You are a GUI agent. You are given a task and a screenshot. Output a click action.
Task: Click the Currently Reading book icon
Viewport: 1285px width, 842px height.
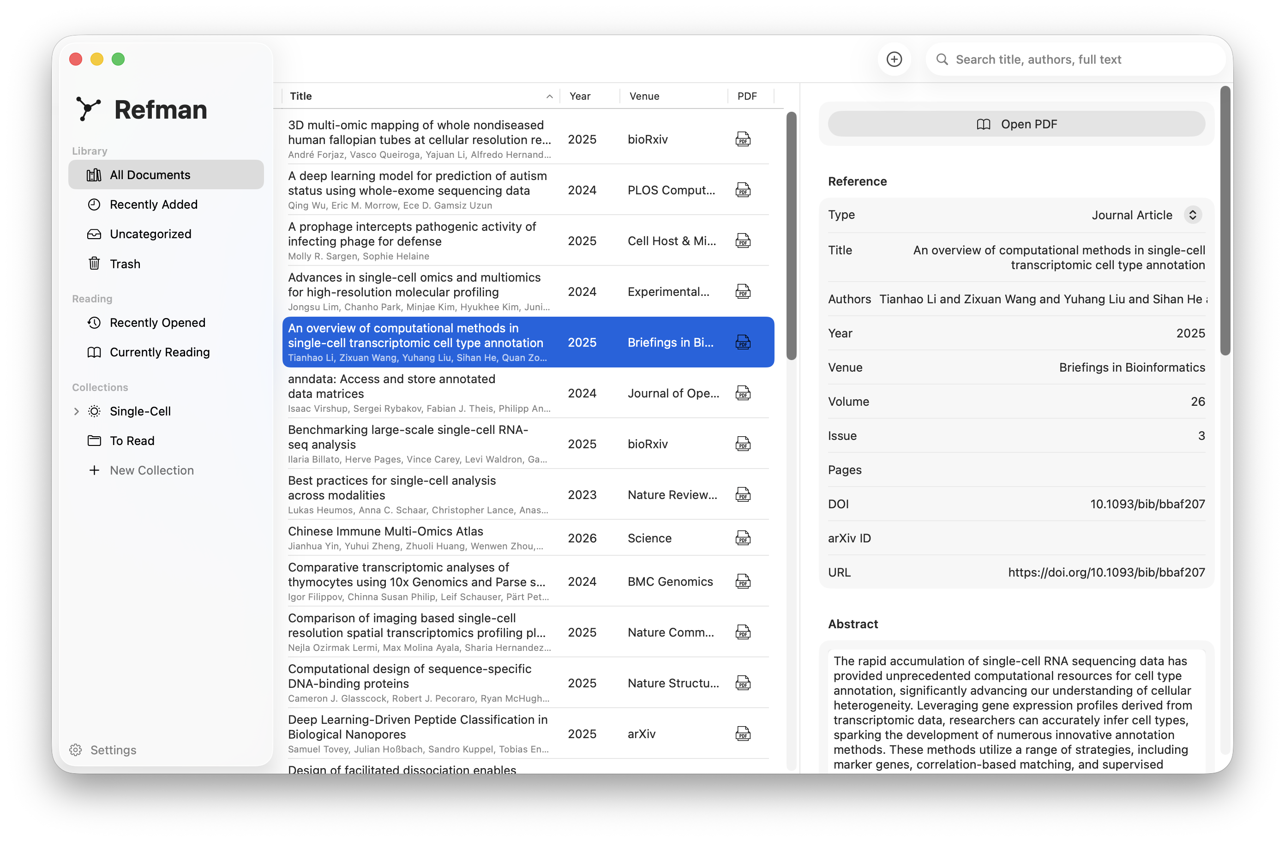(x=94, y=352)
